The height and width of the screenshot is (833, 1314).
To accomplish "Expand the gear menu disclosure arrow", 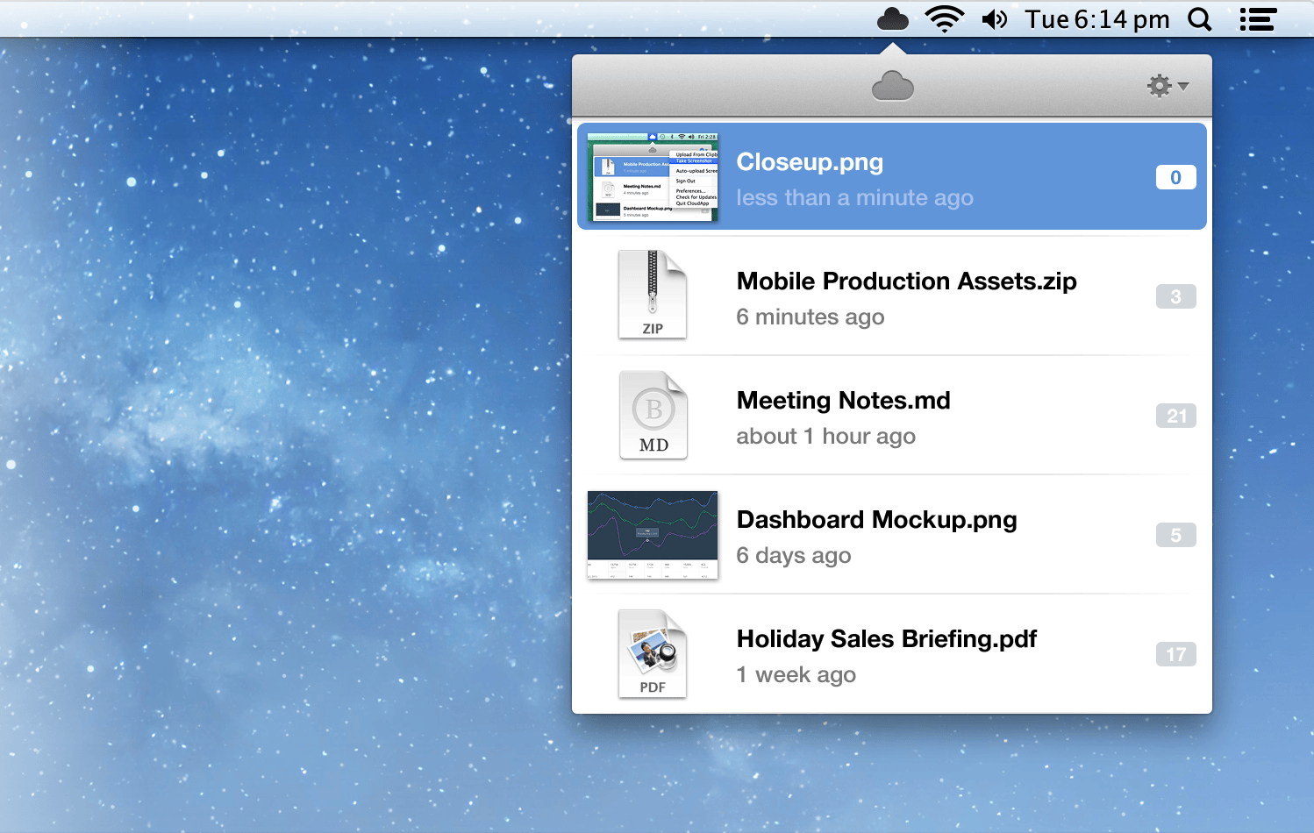I will [x=1183, y=86].
